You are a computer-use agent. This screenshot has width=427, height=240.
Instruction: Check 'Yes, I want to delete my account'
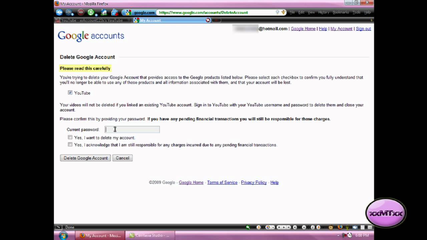coord(70,137)
